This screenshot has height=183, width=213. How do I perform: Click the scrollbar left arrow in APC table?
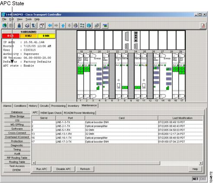(34, 163)
